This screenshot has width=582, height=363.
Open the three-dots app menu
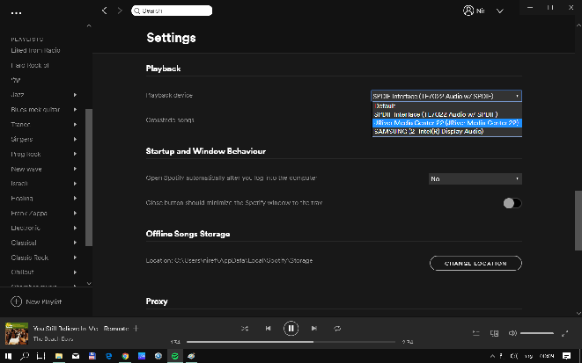click(x=17, y=13)
